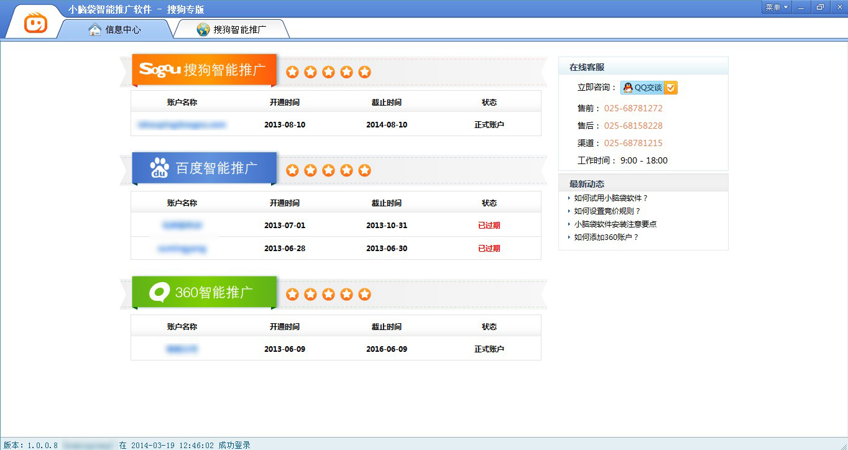848x450 pixels.
Task: Click 360 deadline 2016-06-09
Action: click(387, 349)
